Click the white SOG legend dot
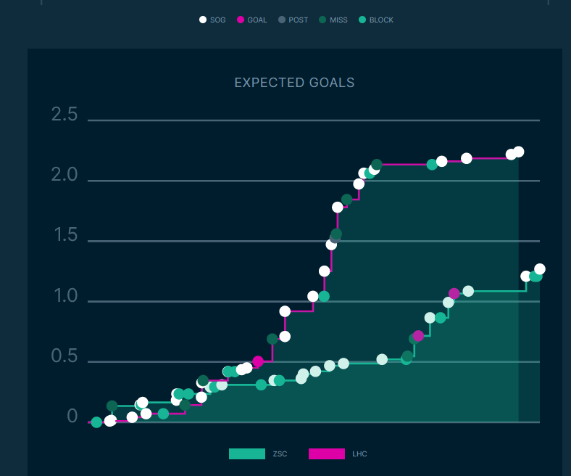571x476 pixels. pyautogui.click(x=203, y=20)
